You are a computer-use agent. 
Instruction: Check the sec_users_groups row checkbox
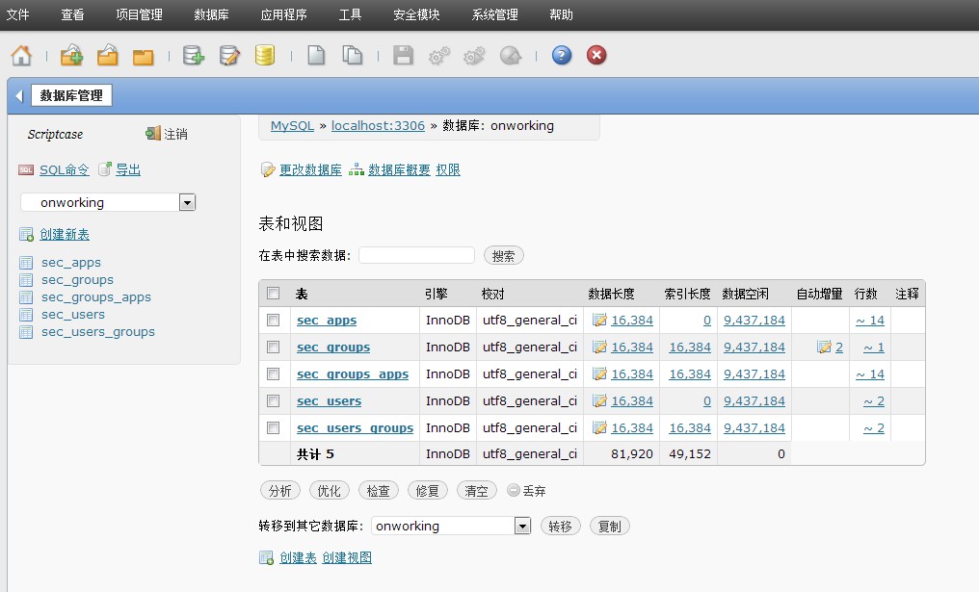coord(273,428)
